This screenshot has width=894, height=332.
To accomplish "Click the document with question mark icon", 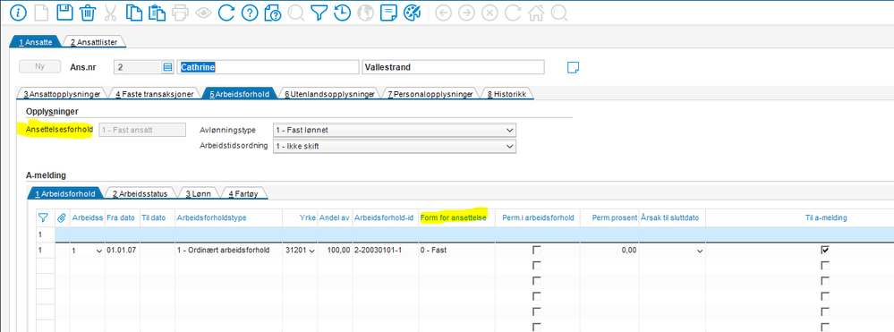I will tap(273, 13).
